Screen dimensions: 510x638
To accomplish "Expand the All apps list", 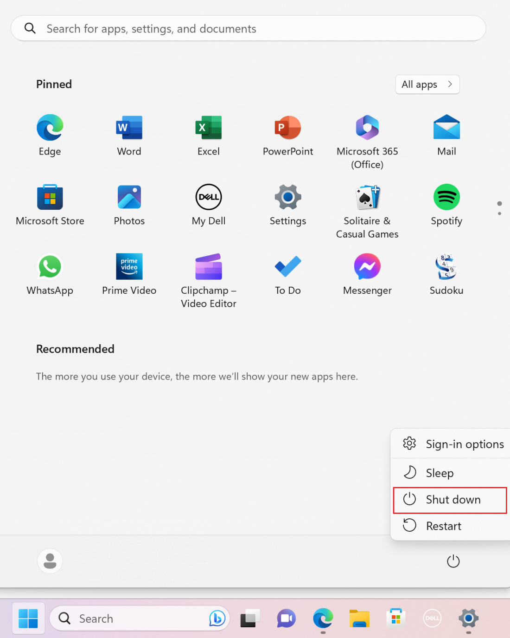I will 427,84.
